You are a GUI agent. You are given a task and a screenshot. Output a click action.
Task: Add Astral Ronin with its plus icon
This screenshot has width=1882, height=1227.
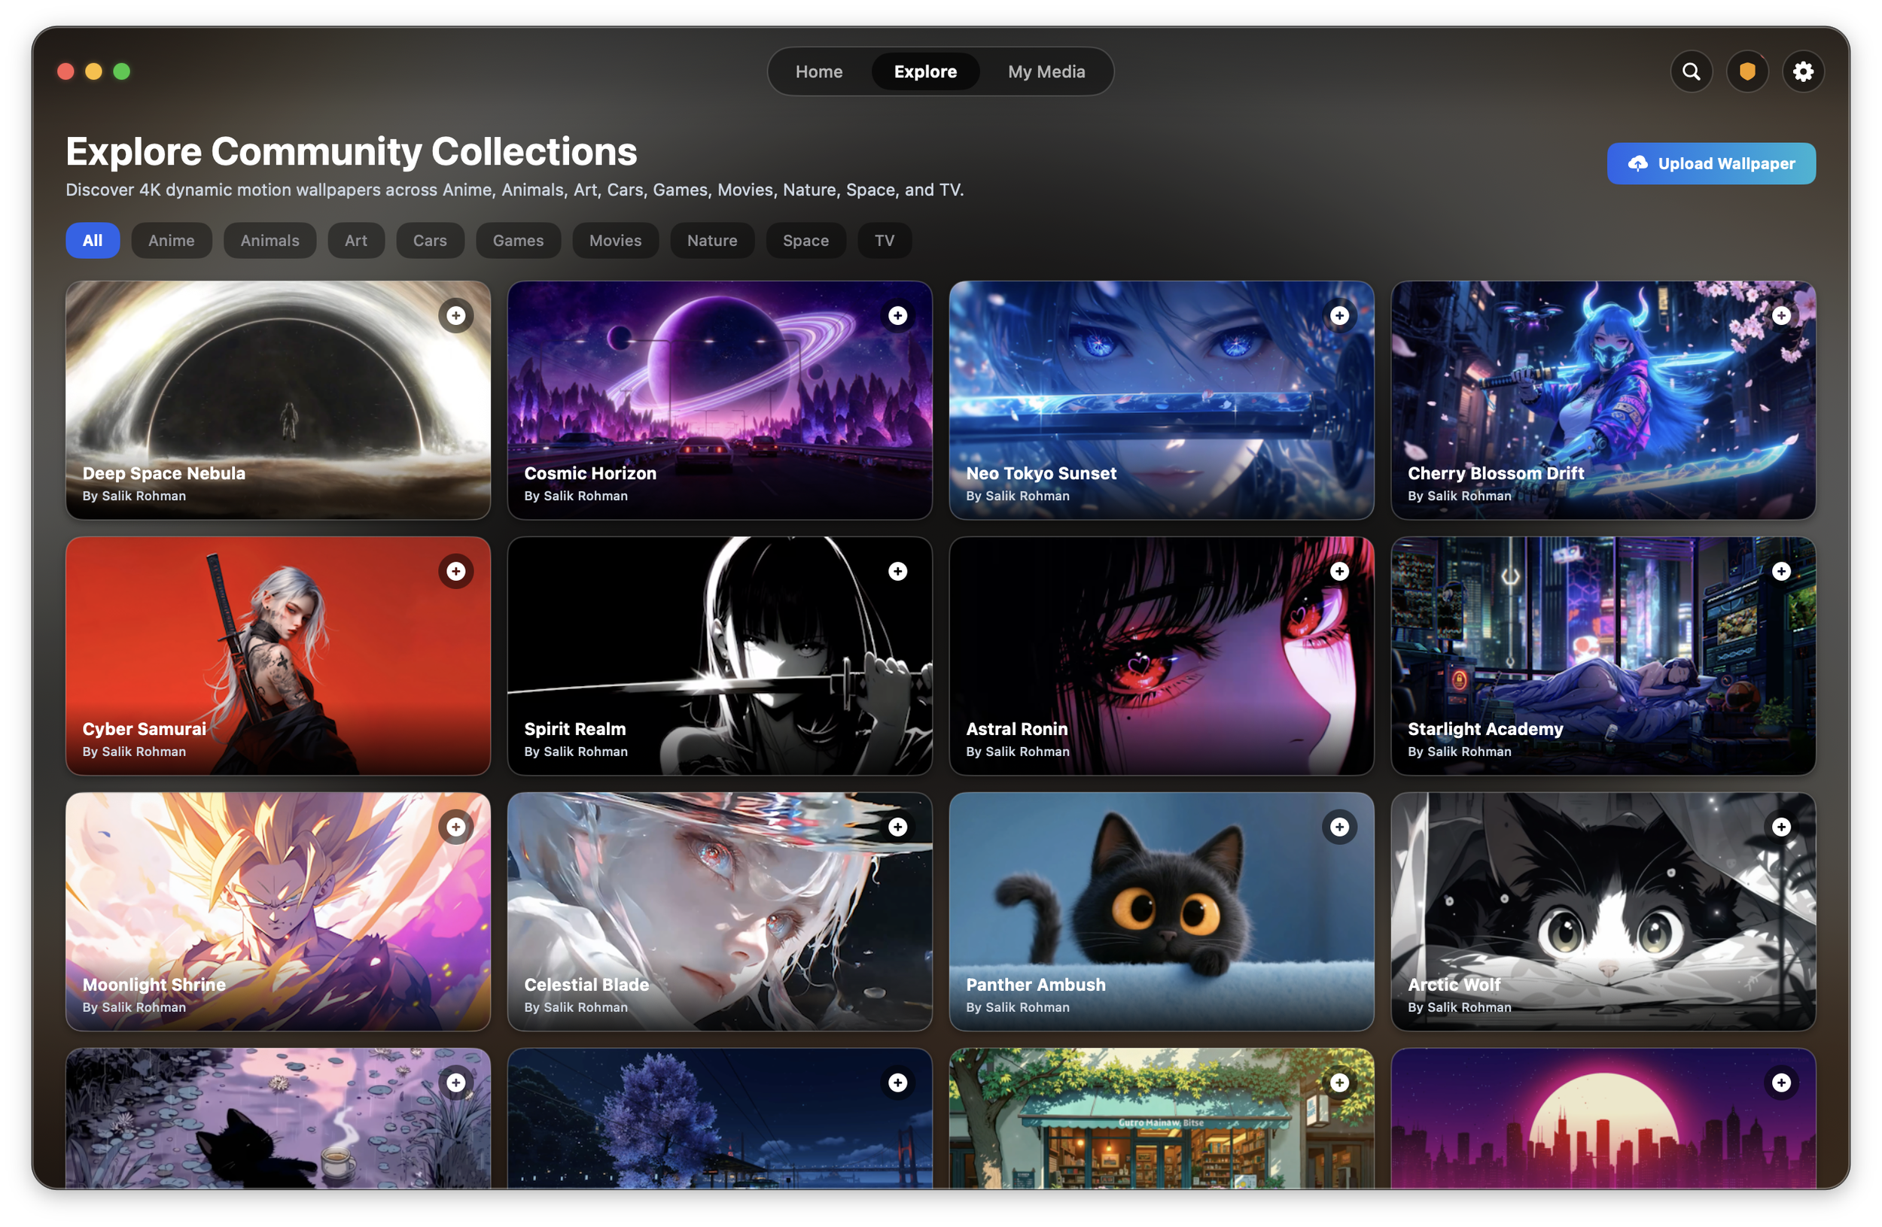(1339, 571)
